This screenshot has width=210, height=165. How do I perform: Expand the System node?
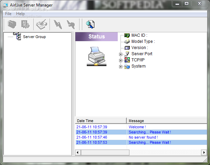point(120,67)
